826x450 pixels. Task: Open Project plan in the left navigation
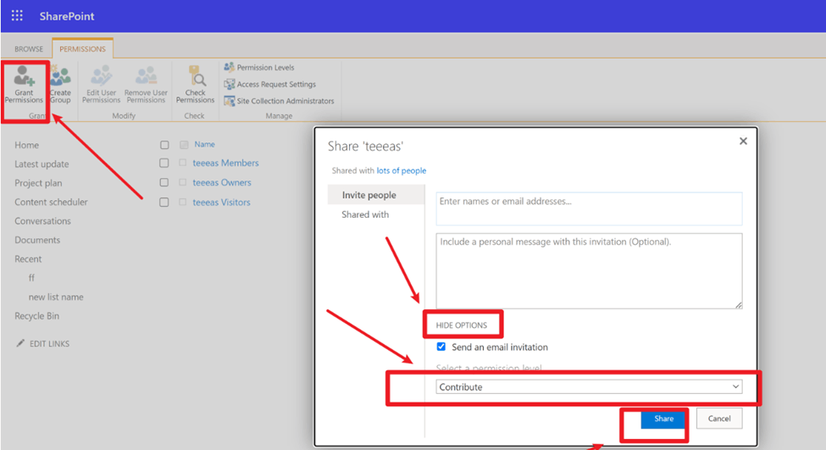(38, 183)
